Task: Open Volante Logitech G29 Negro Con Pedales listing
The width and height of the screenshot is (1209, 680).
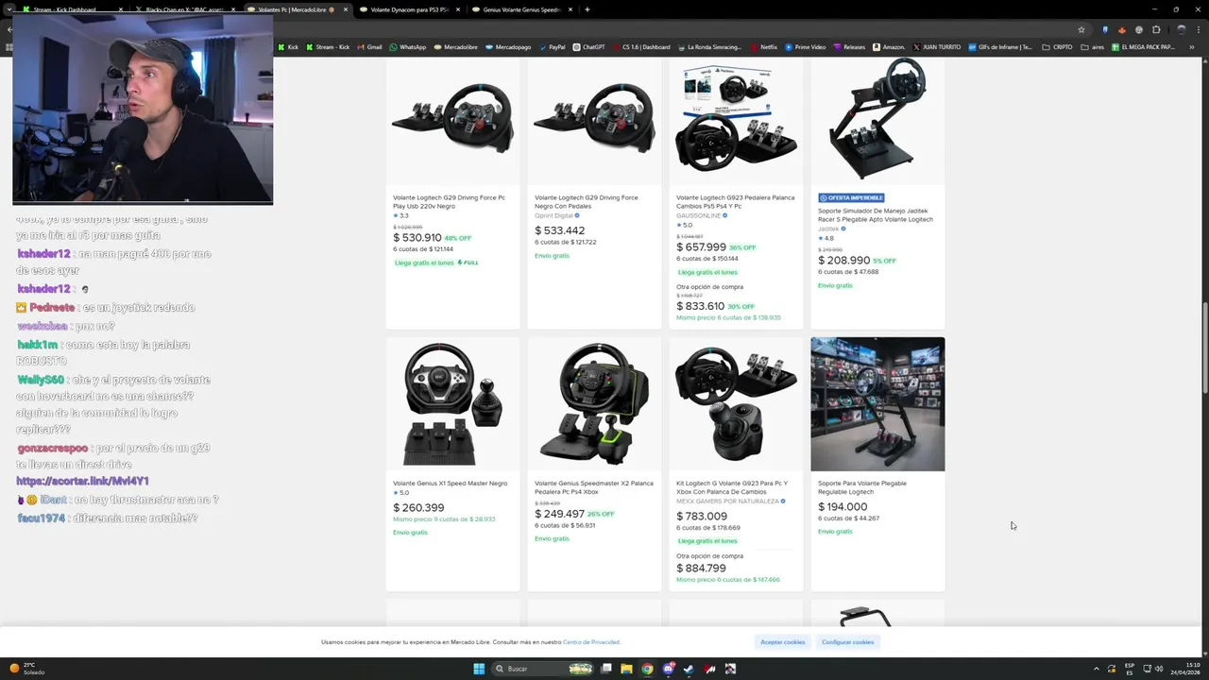Action: (x=586, y=201)
